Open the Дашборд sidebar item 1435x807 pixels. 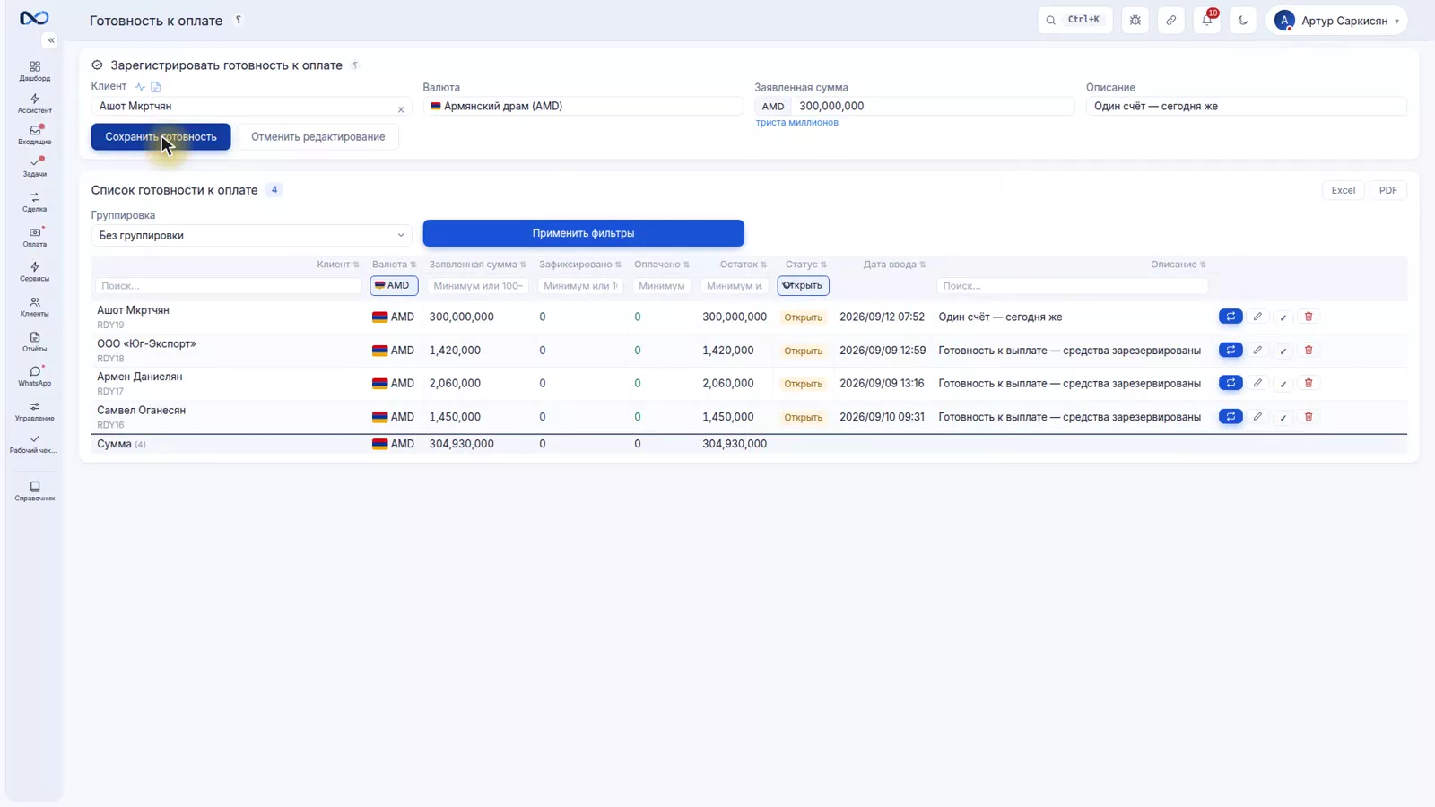pyautogui.click(x=34, y=71)
